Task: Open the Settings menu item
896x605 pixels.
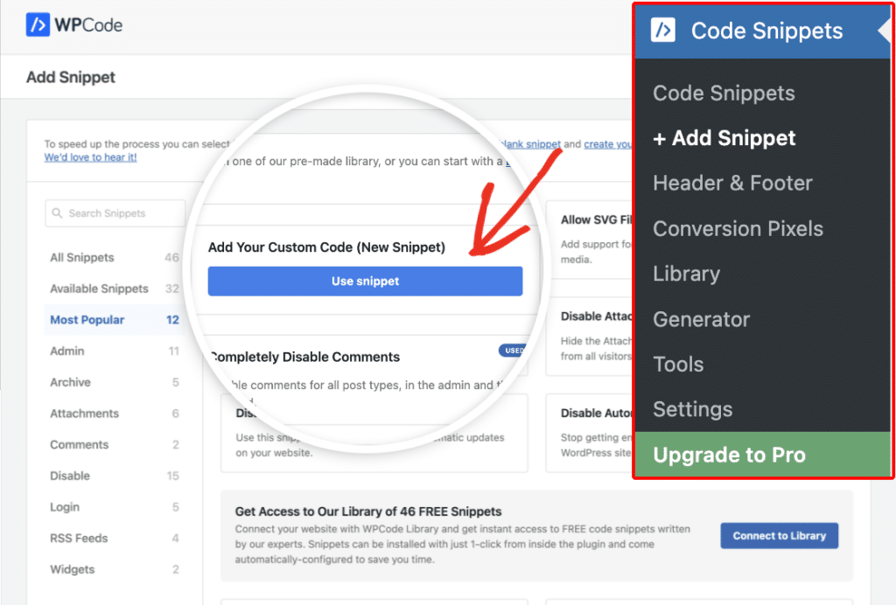Action: pyautogui.click(x=692, y=409)
